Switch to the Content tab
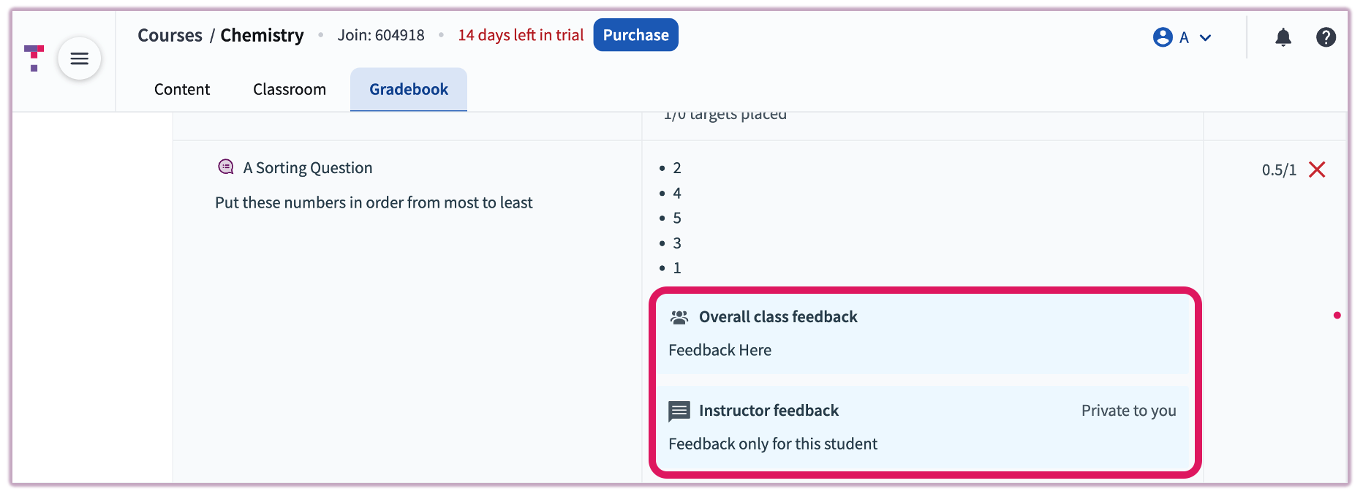1363x494 pixels. pos(181,88)
